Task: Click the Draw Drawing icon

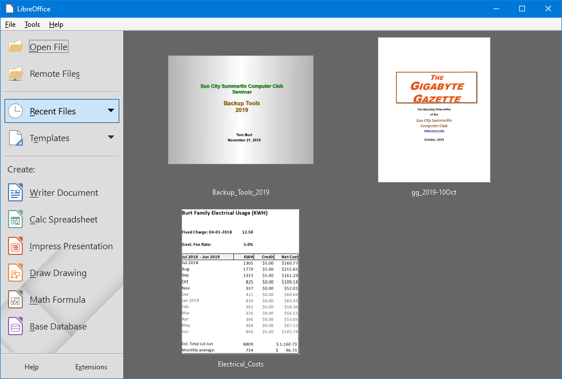Action: coord(15,273)
